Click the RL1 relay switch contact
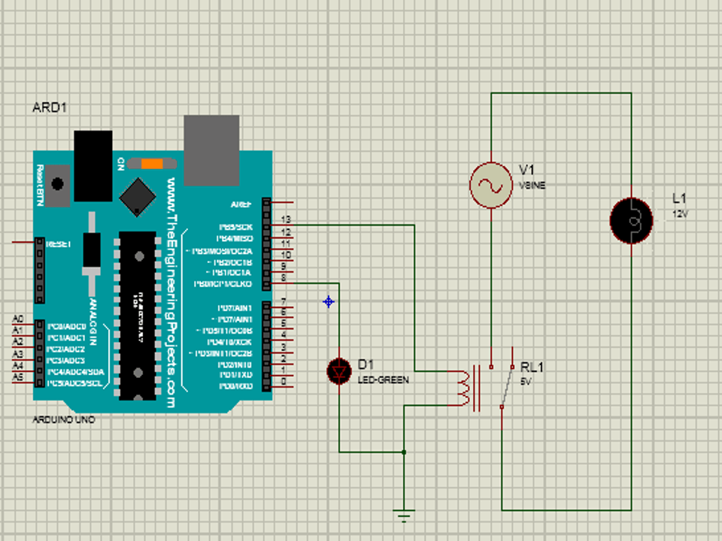Screen dimensions: 722x541 click(507, 388)
